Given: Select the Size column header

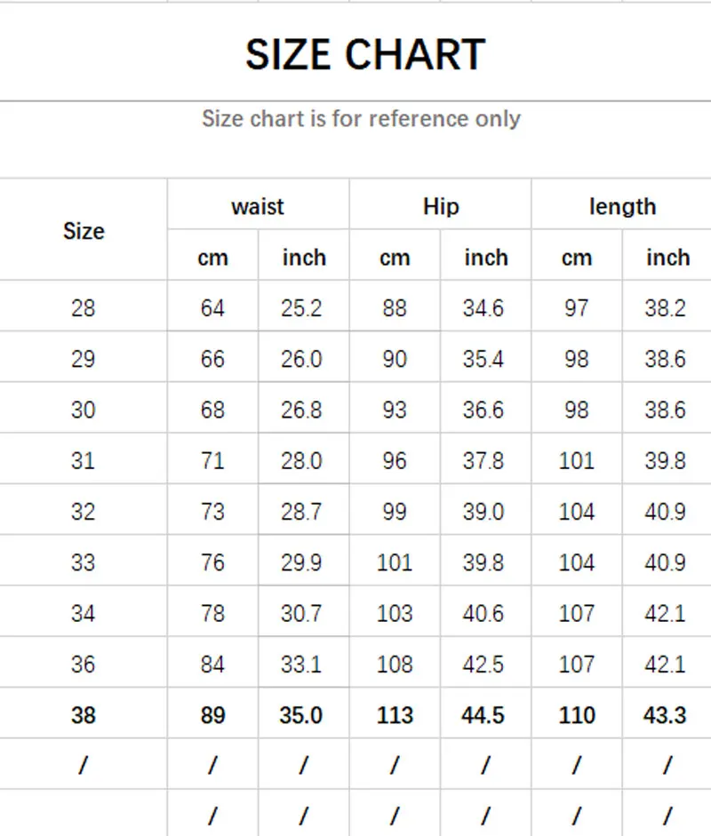Looking at the screenshot, I should pyautogui.click(x=84, y=231).
